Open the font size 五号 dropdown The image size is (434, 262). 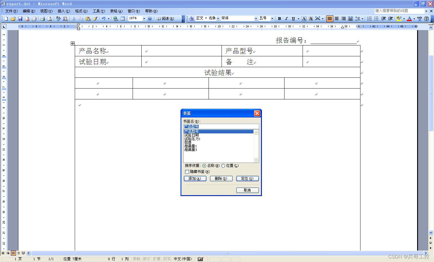click(x=272, y=19)
